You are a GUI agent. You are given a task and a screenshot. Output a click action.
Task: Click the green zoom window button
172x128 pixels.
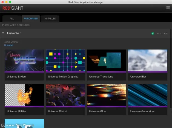click(x=10, y=2)
